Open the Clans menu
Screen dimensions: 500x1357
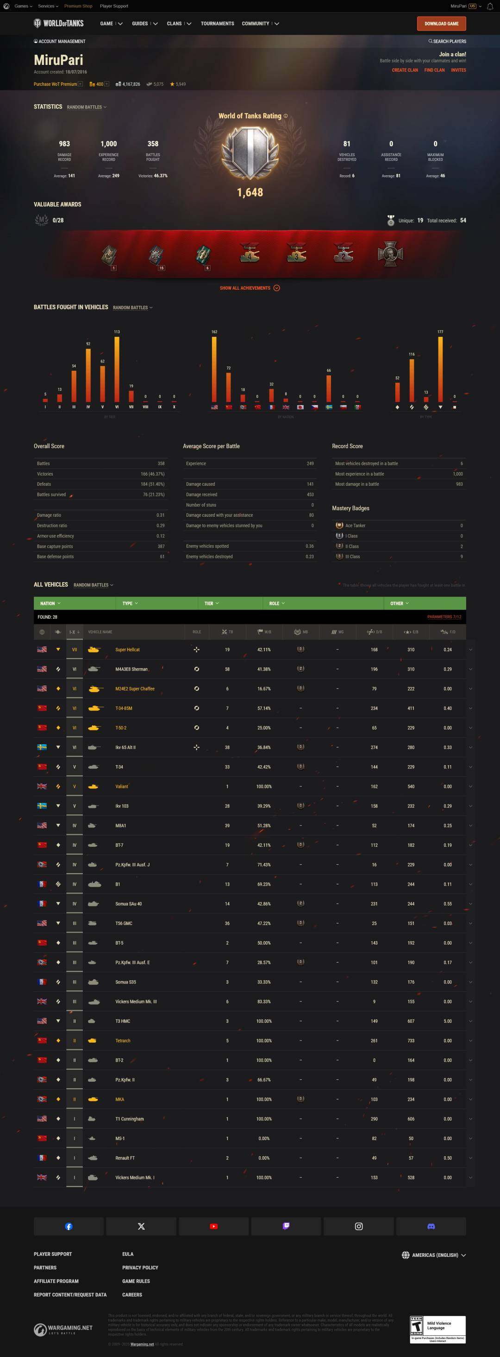(x=179, y=24)
